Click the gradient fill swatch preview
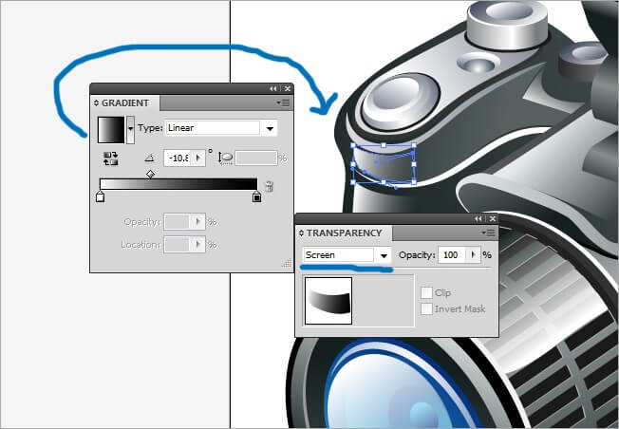 [111, 129]
